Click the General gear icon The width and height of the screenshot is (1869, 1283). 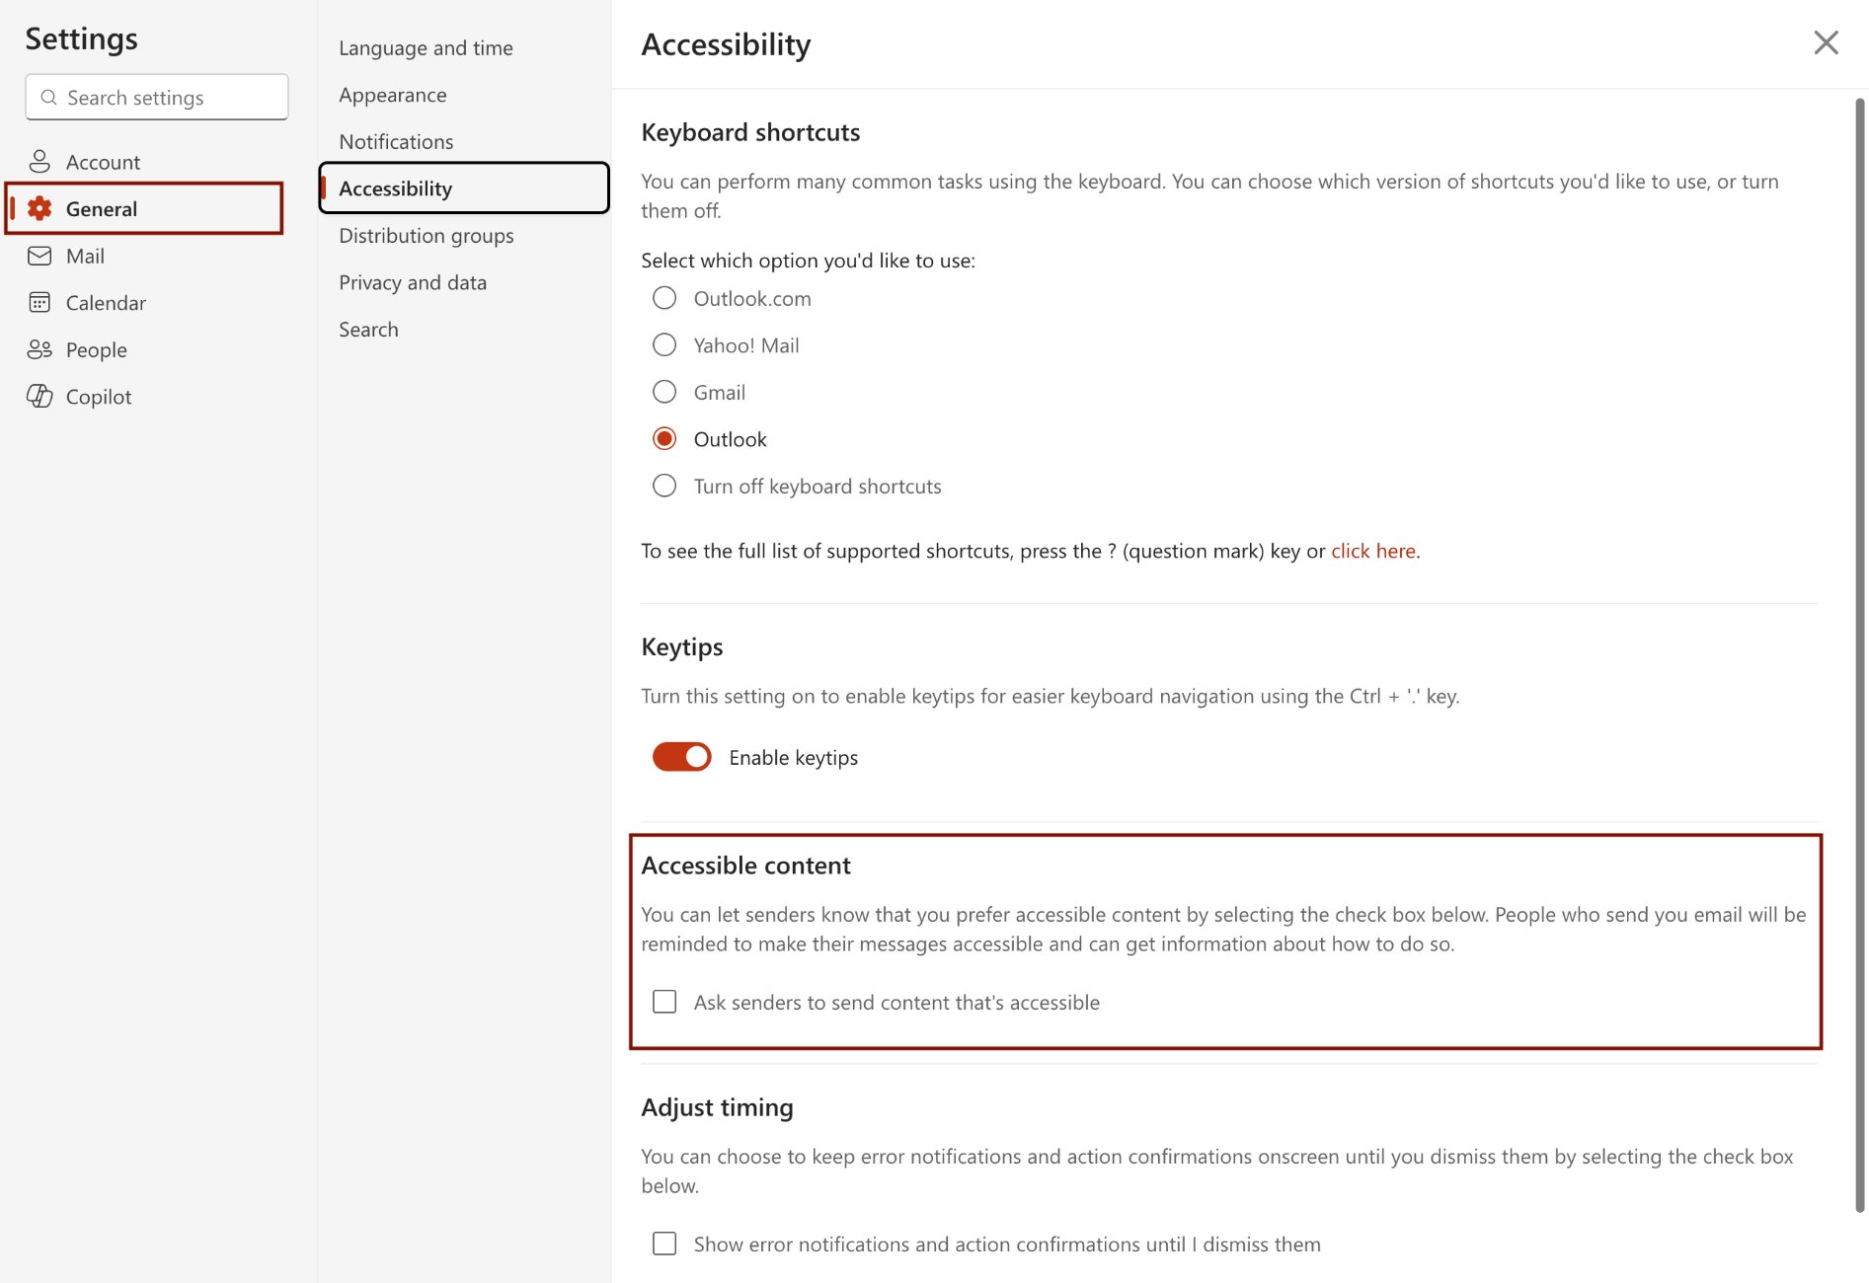click(x=39, y=208)
